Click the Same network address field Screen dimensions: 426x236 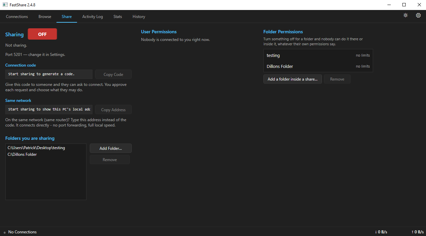point(49,110)
